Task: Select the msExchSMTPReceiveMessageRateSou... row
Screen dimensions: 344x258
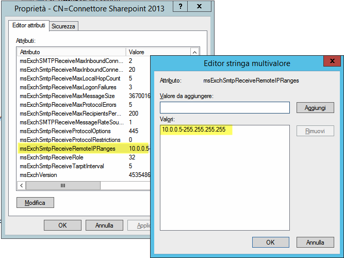Action: (84, 122)
